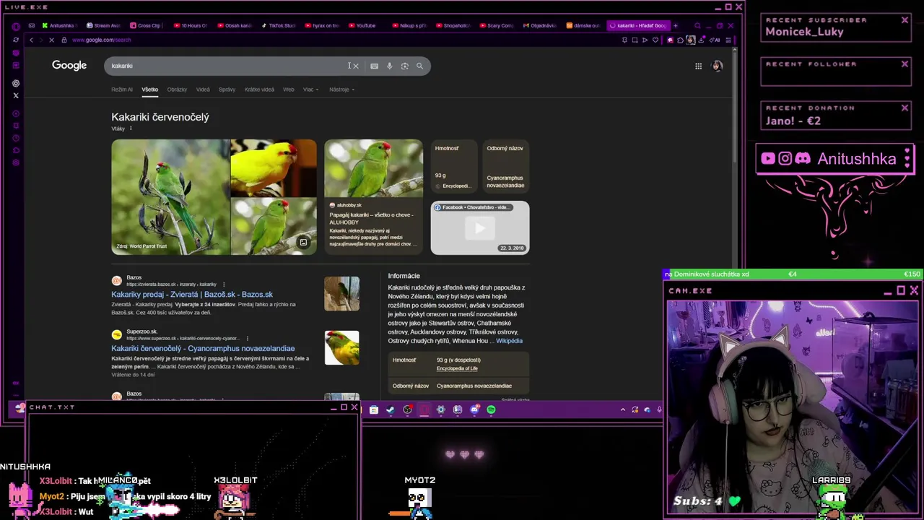Go back using browser back arrow
924x520 pixels.
31,40
